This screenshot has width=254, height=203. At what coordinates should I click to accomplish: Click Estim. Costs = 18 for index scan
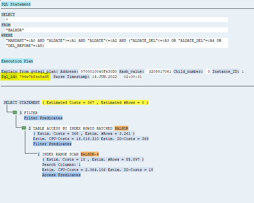pyautogui.click(x=93, y=159)
